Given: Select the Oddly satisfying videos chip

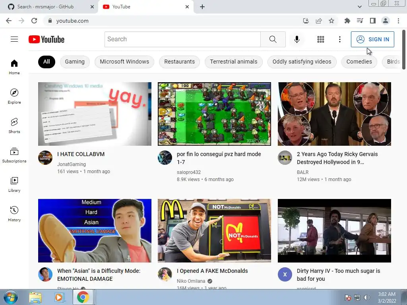Looking at the screenshot, I should click(302, 62).
